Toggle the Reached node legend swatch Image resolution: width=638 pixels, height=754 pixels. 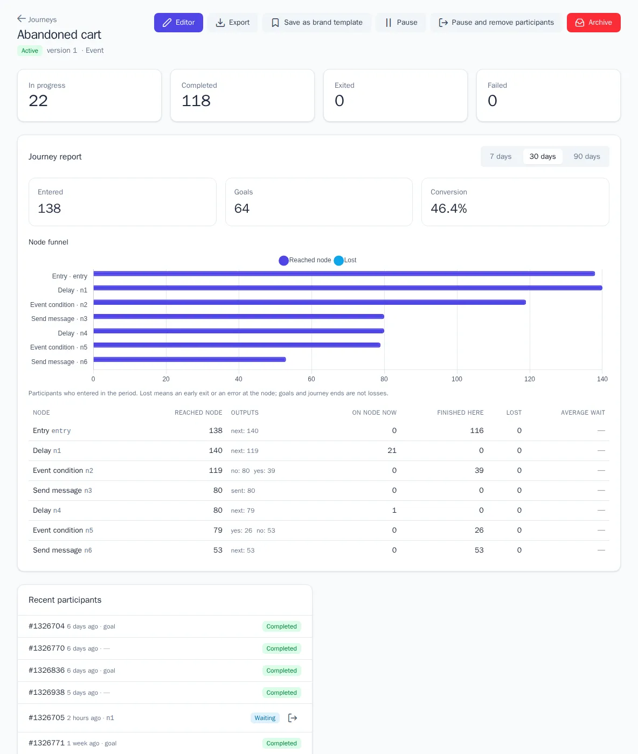(283, 261)
